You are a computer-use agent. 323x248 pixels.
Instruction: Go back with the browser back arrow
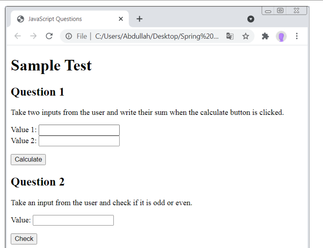click(18, 36)
